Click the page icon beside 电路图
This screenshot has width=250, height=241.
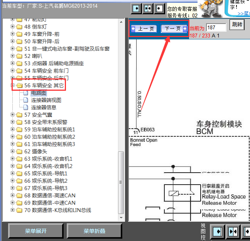tap(26, 93)
